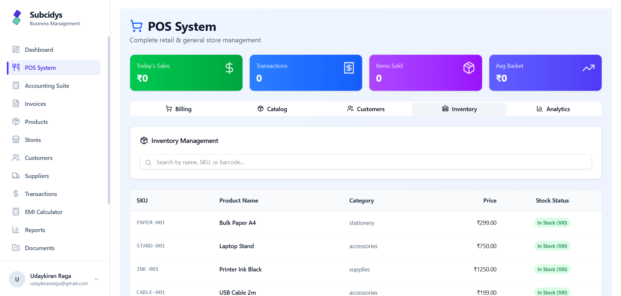The image size is (621, 296).
Task: Click the Category column header
Action: point(361,201)
